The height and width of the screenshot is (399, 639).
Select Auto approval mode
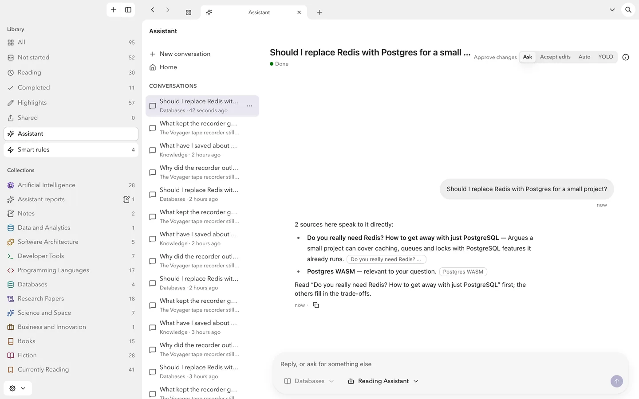tap(584, 57)
